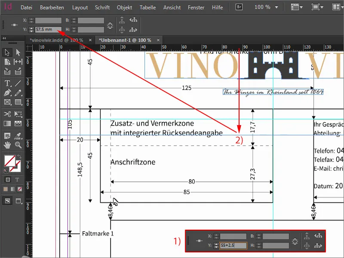
Task: Select the Hand tool
Action: click(x=7, y=145)
